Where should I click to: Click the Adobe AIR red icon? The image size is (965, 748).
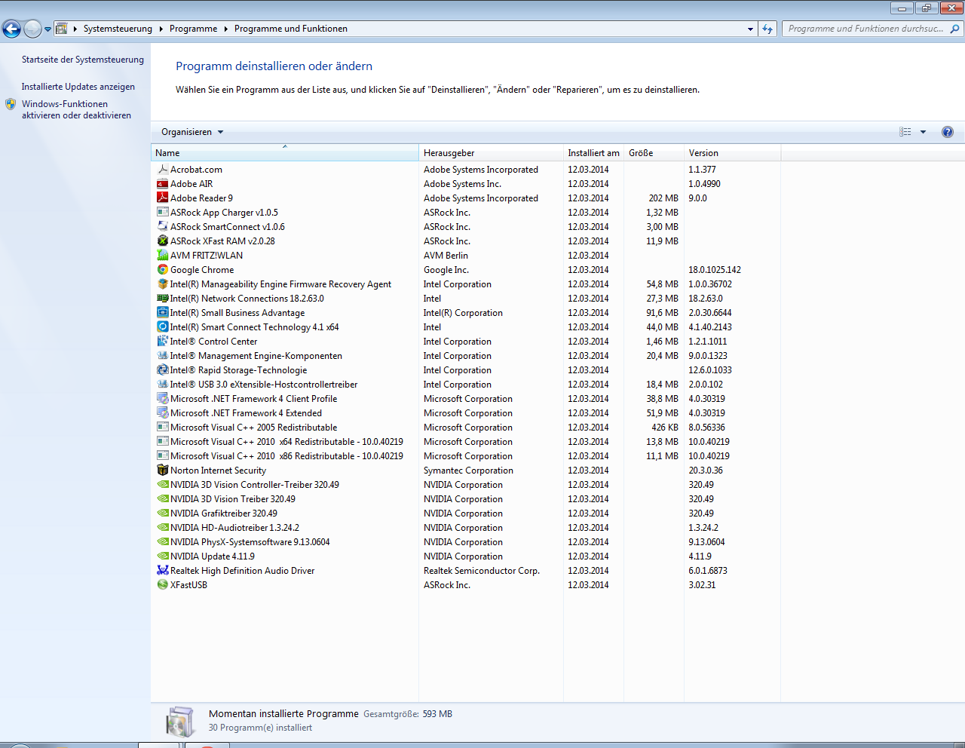point(162,184)
